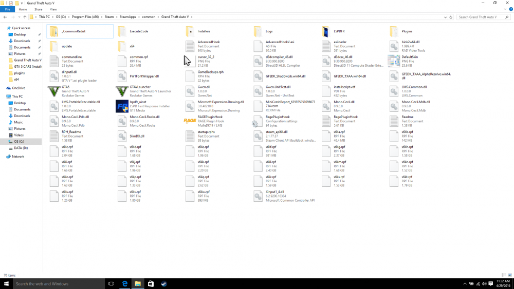Select the x64w.rpf file
This screenshot has width=514, height=289.
click(x=197, y=196)
